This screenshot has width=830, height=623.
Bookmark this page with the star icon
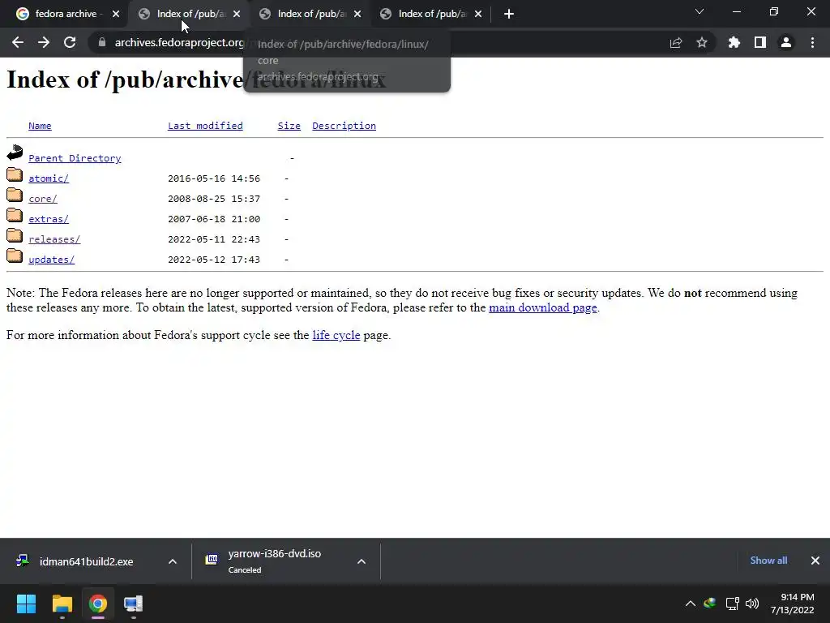tap(702, 42)
